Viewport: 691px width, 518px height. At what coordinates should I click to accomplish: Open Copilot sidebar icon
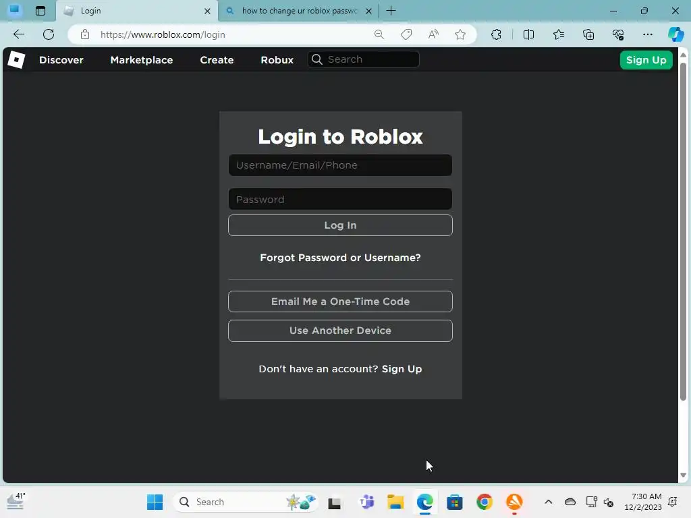(675, 34)
